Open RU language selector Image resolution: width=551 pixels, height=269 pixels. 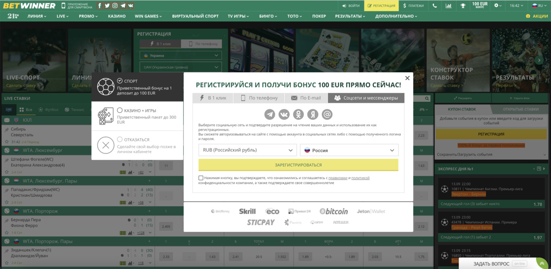pos(540,6)
